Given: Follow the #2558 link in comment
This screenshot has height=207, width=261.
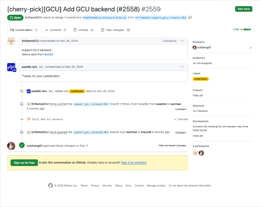Looking at the screenshot, I should (x=49, y=55).
